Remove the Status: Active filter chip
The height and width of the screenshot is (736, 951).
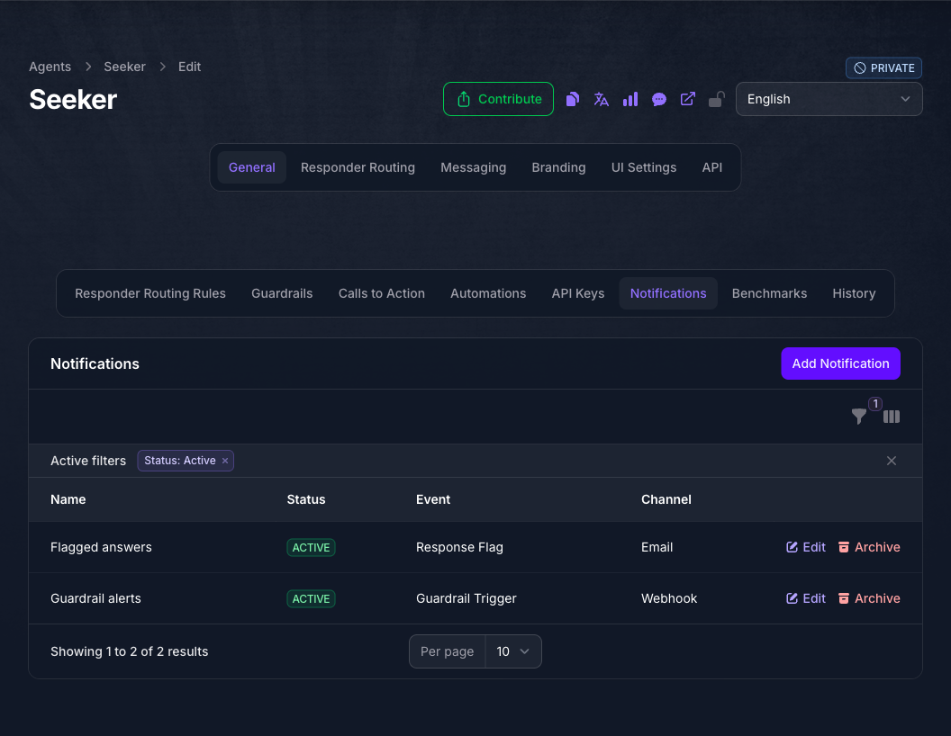(225, 461)
